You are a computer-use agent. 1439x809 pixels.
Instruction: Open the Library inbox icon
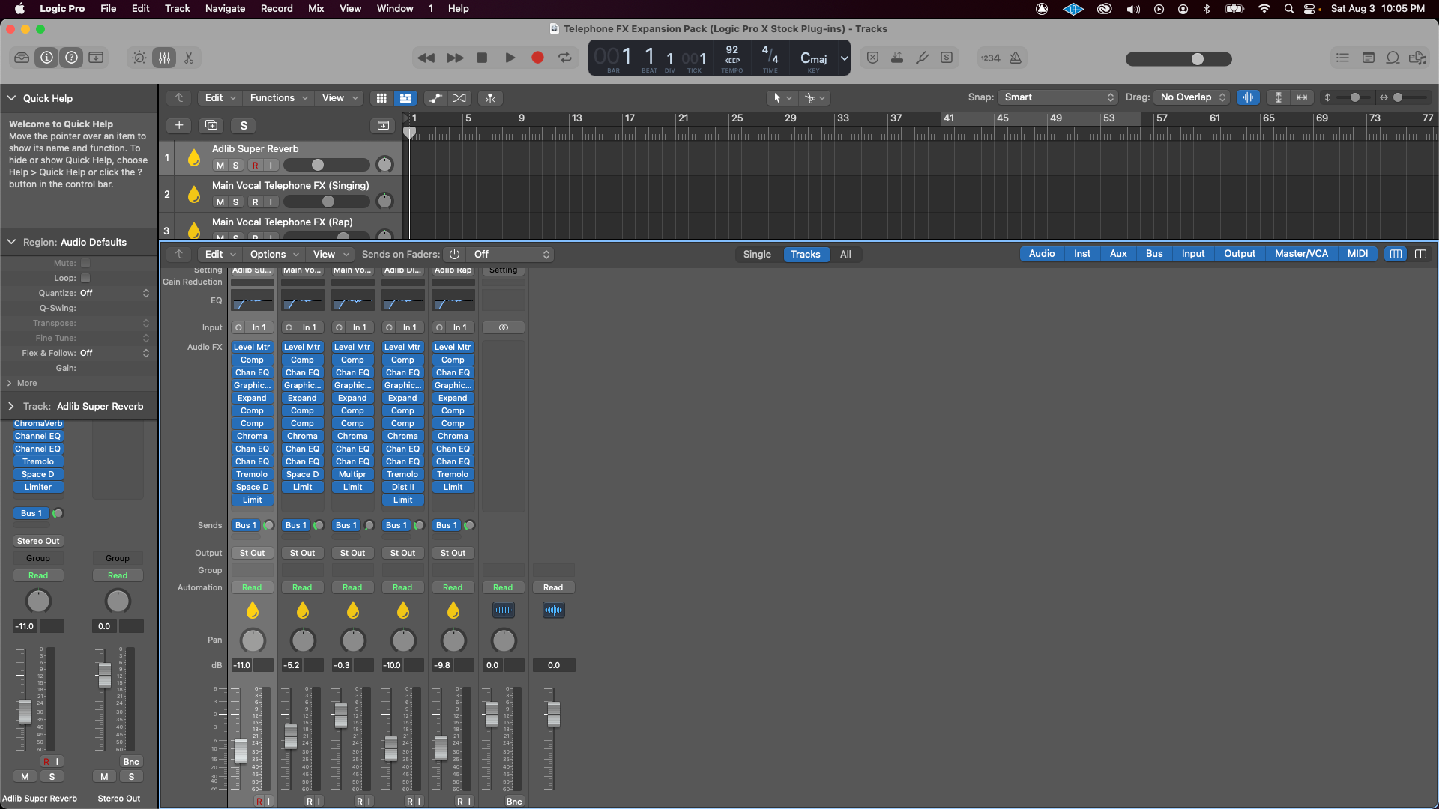click(22, 58)
